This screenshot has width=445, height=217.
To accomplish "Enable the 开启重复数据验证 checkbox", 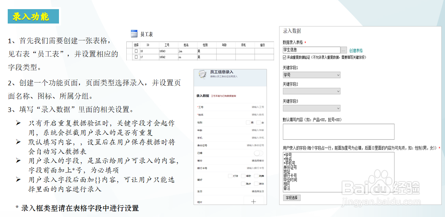I will tap(284, 57).
